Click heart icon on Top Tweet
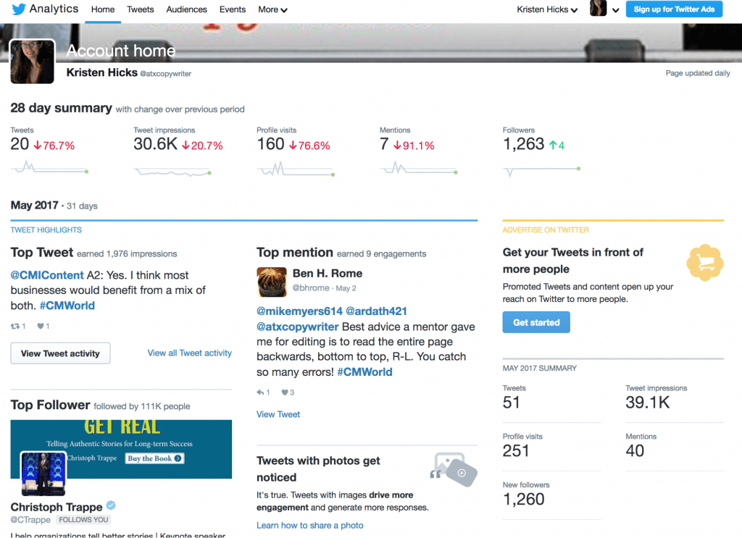 [41, 327]
